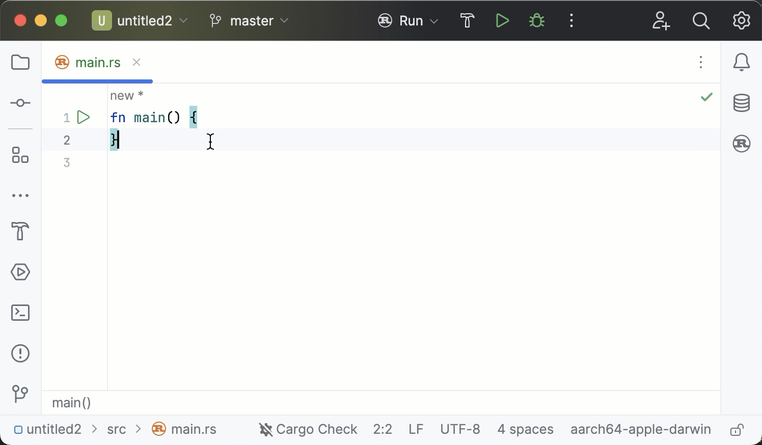Open the Services tool window
Image resolution: width=762 pixels, height=445 pixels.
pos(20,272)
